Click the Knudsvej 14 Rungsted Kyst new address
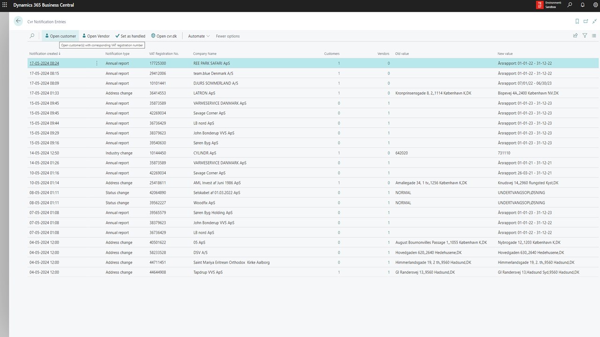 tap(528, 183)
